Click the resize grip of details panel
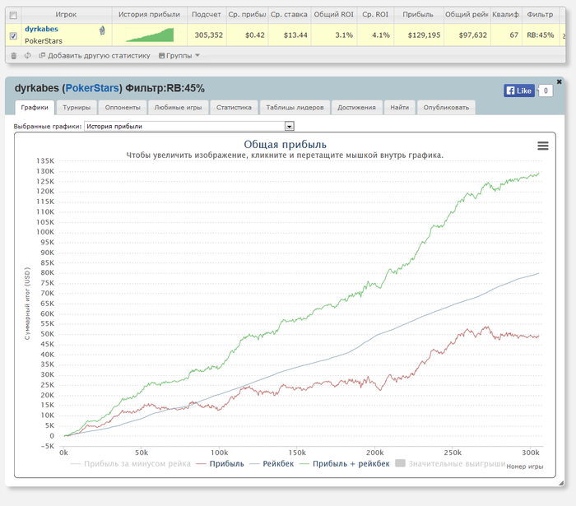576x506 pixels. point(561,483)
